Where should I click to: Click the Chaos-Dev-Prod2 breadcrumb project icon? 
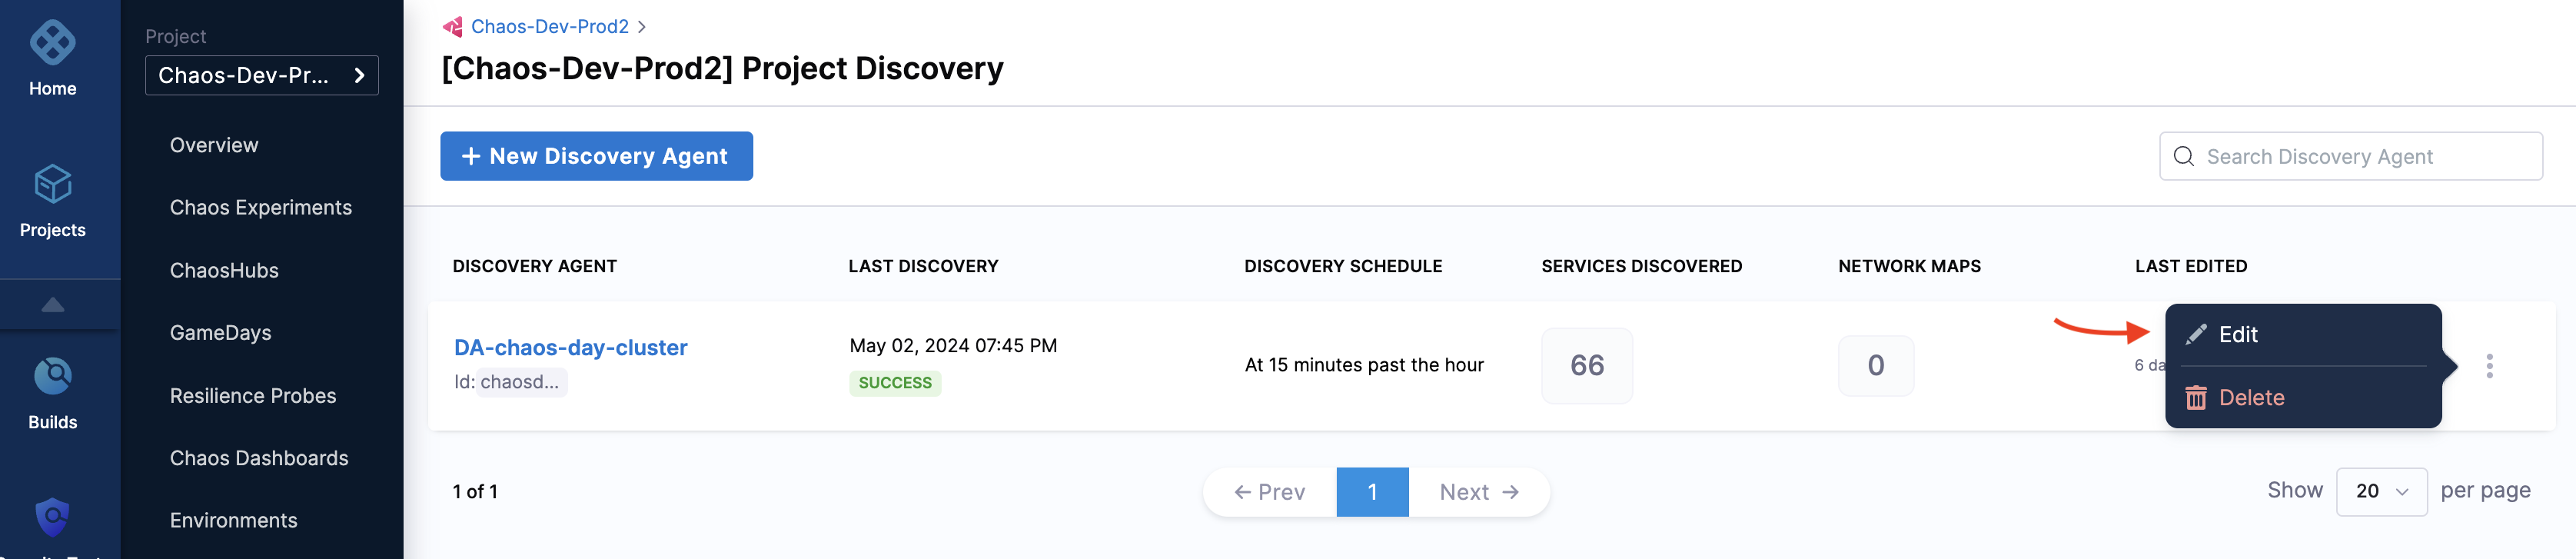click(x=453, y=27)
